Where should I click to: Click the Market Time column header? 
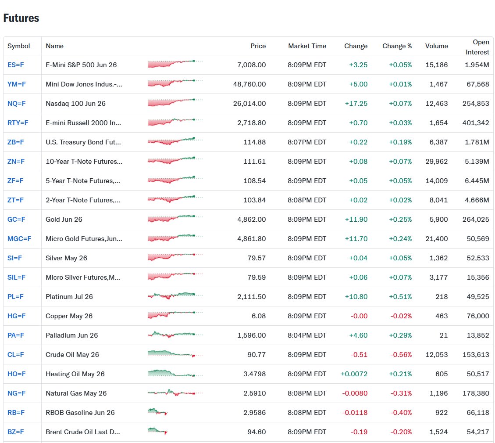306,46
